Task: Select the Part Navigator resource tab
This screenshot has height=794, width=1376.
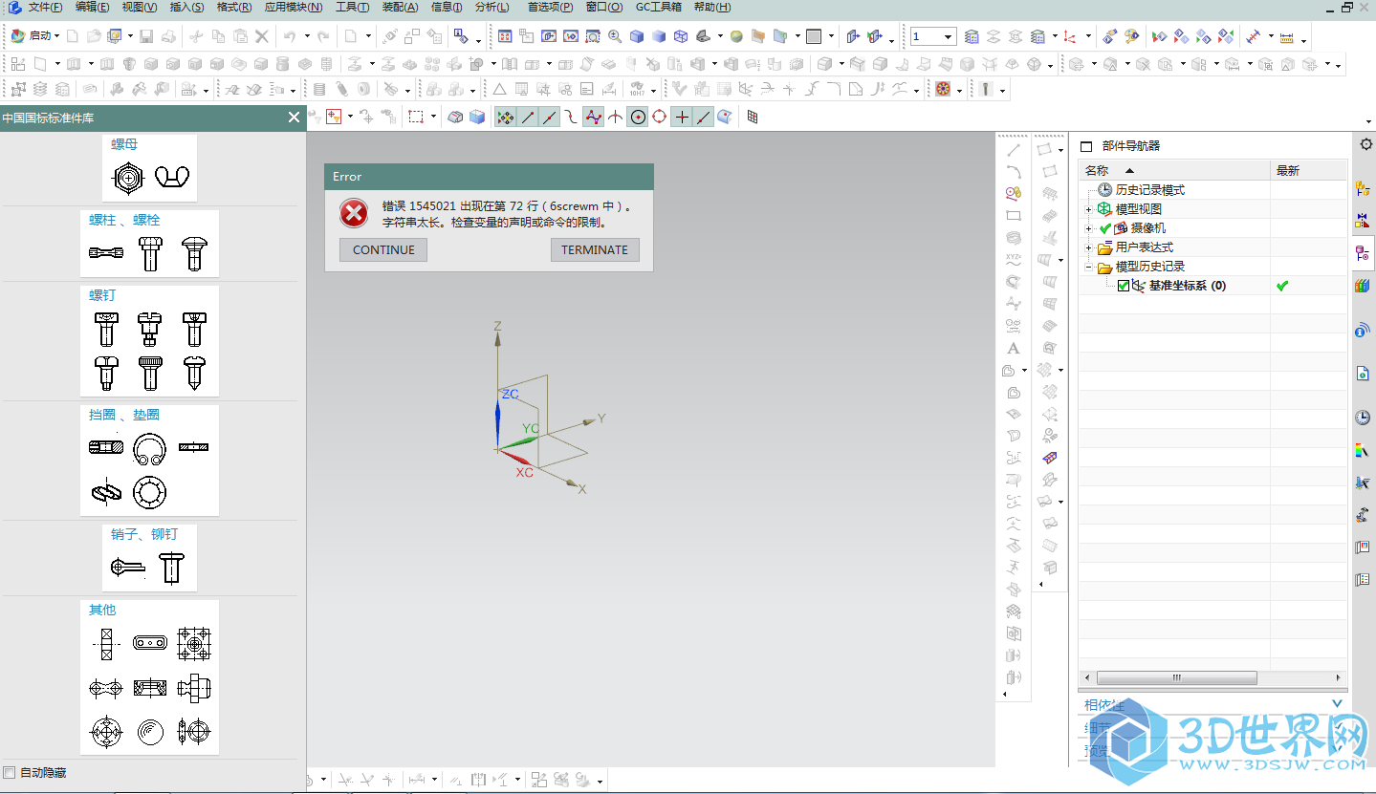Action: 1363,254
